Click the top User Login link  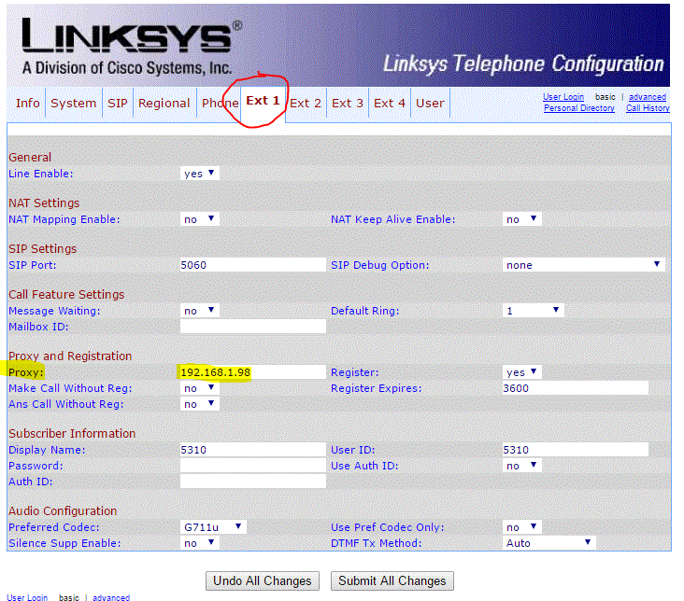(x=563, y=97)
